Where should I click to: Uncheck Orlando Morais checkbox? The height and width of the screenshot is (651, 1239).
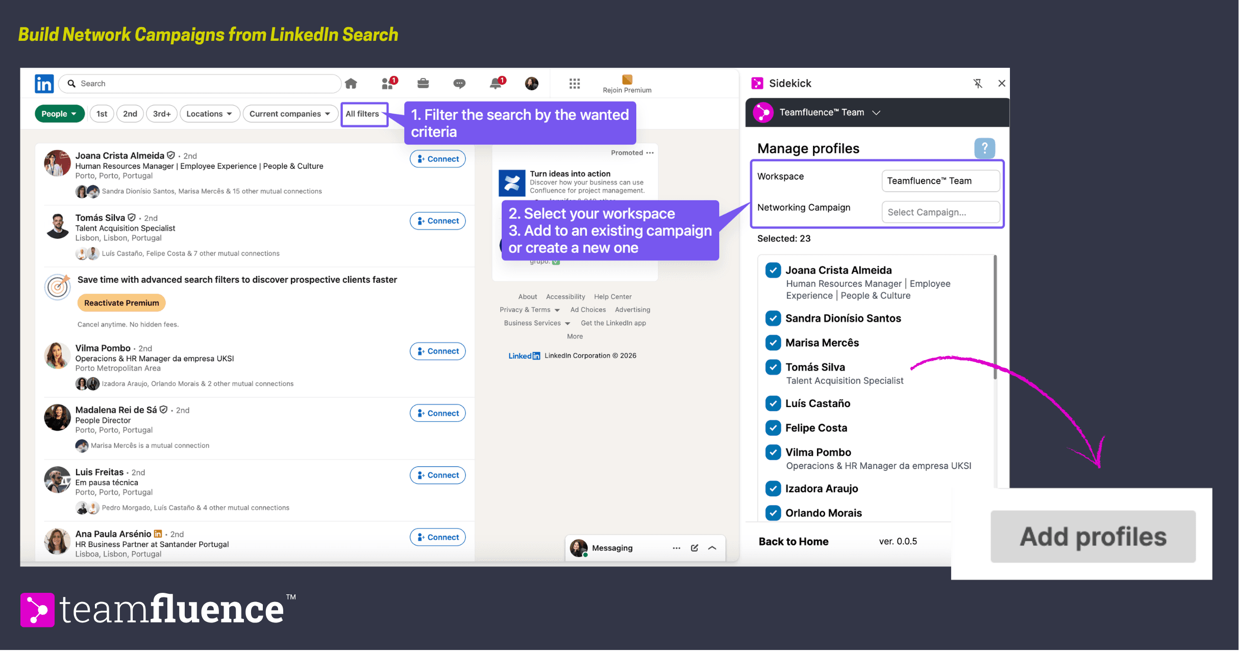click(x=773, y=513)
